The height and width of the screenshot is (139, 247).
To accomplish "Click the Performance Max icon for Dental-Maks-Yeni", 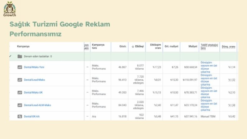I will pos(20,67).
